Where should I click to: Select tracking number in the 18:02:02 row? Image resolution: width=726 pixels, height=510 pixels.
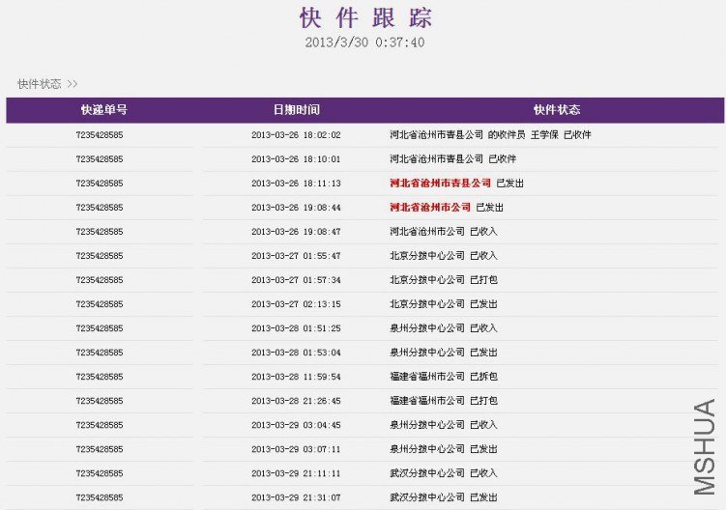click(x=100, y=135)
